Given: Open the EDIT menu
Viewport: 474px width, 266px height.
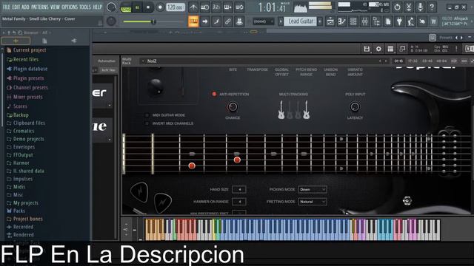Looking at the screenshot, I should pos(16,7).
